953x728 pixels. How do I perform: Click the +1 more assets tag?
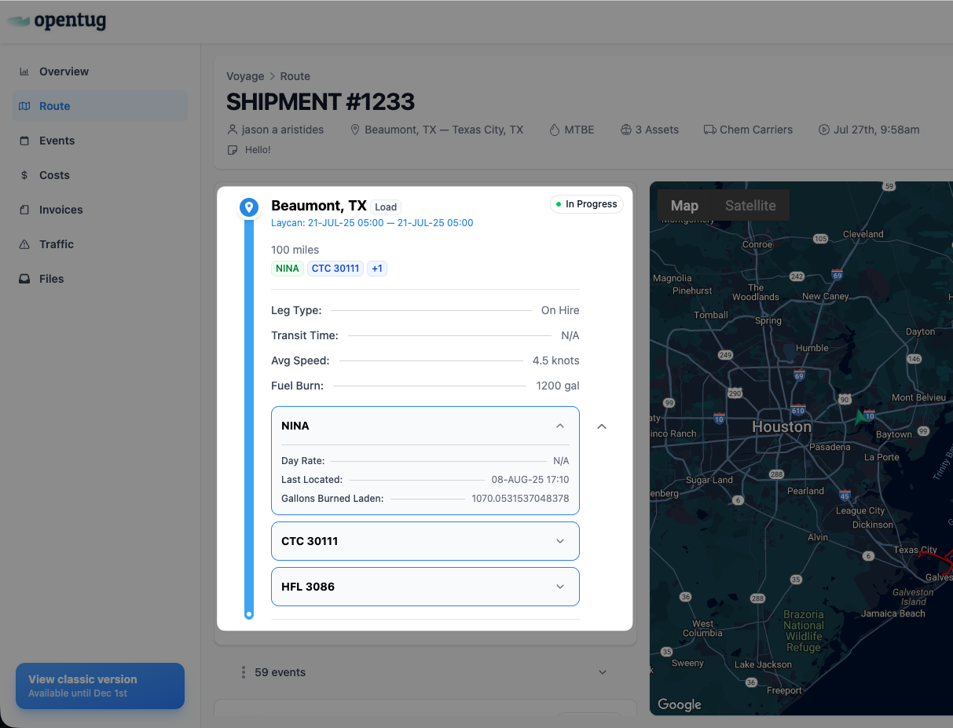[x=377, y=269]
